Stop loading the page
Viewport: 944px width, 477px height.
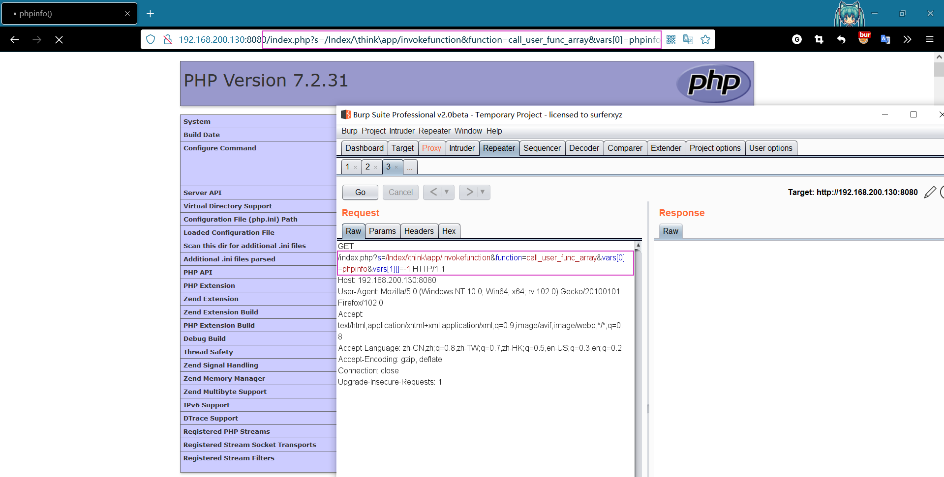click(x=59, y=40)
